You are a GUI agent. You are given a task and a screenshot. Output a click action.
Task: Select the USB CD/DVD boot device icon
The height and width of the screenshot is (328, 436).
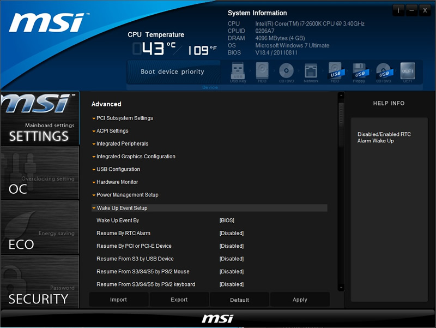point(384,72)
